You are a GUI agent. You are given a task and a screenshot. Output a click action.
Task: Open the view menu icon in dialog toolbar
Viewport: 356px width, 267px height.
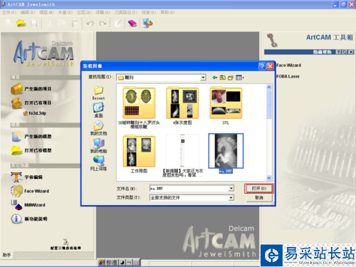240,78
